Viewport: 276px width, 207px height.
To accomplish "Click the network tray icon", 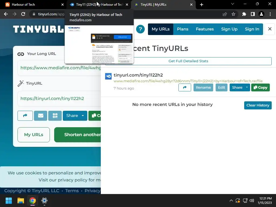I will [x=245, y=201].
